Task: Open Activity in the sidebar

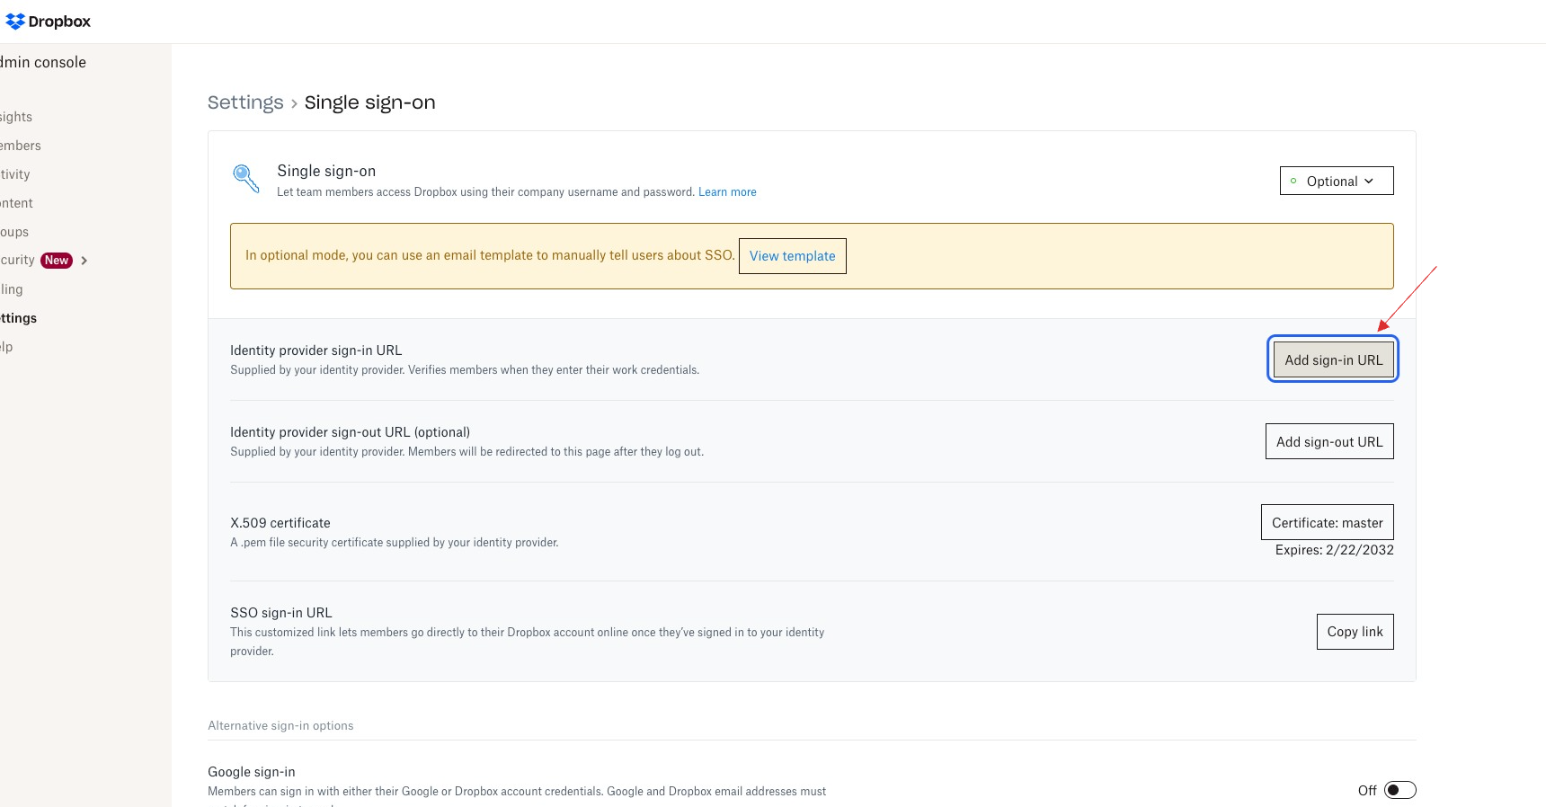Action: tap(15, 174)
